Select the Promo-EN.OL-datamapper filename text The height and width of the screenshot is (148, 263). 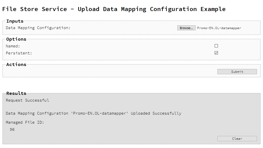(219, 28)
